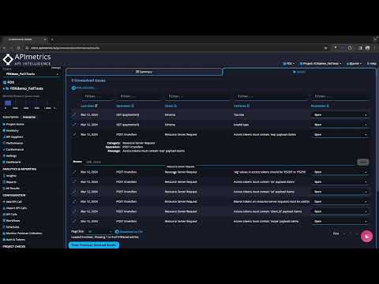Screen dimensions: 379x284
Task: Go to API Suppliers in the sidebar
Action: (x=14, y=136)
